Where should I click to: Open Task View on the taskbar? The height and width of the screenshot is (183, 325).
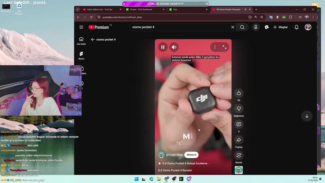(144, 179)
